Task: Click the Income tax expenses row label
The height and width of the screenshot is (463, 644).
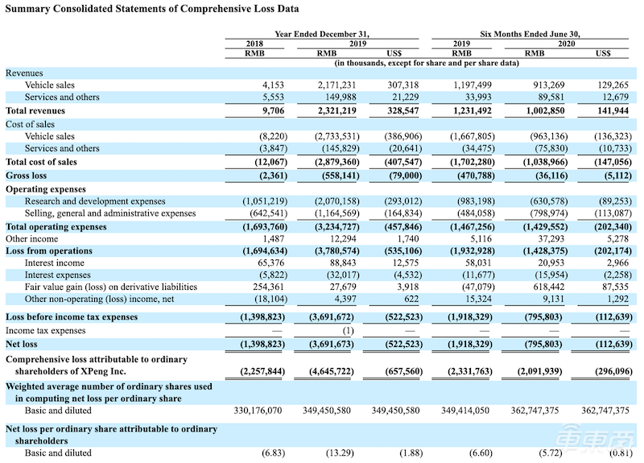Action: click(x=45, y=330)
